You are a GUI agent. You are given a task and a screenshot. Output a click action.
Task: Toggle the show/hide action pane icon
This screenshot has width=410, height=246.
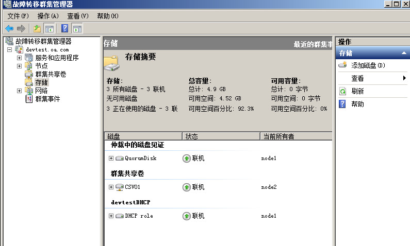point(77,28)
